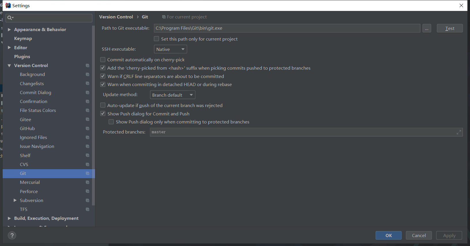Click the browse ellipsis button for the Git path

click(427, 28)
